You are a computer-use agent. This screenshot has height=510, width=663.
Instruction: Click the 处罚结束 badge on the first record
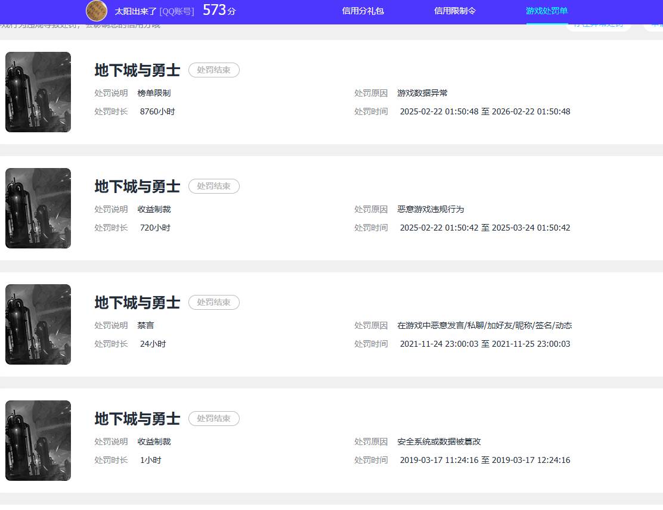213,70
